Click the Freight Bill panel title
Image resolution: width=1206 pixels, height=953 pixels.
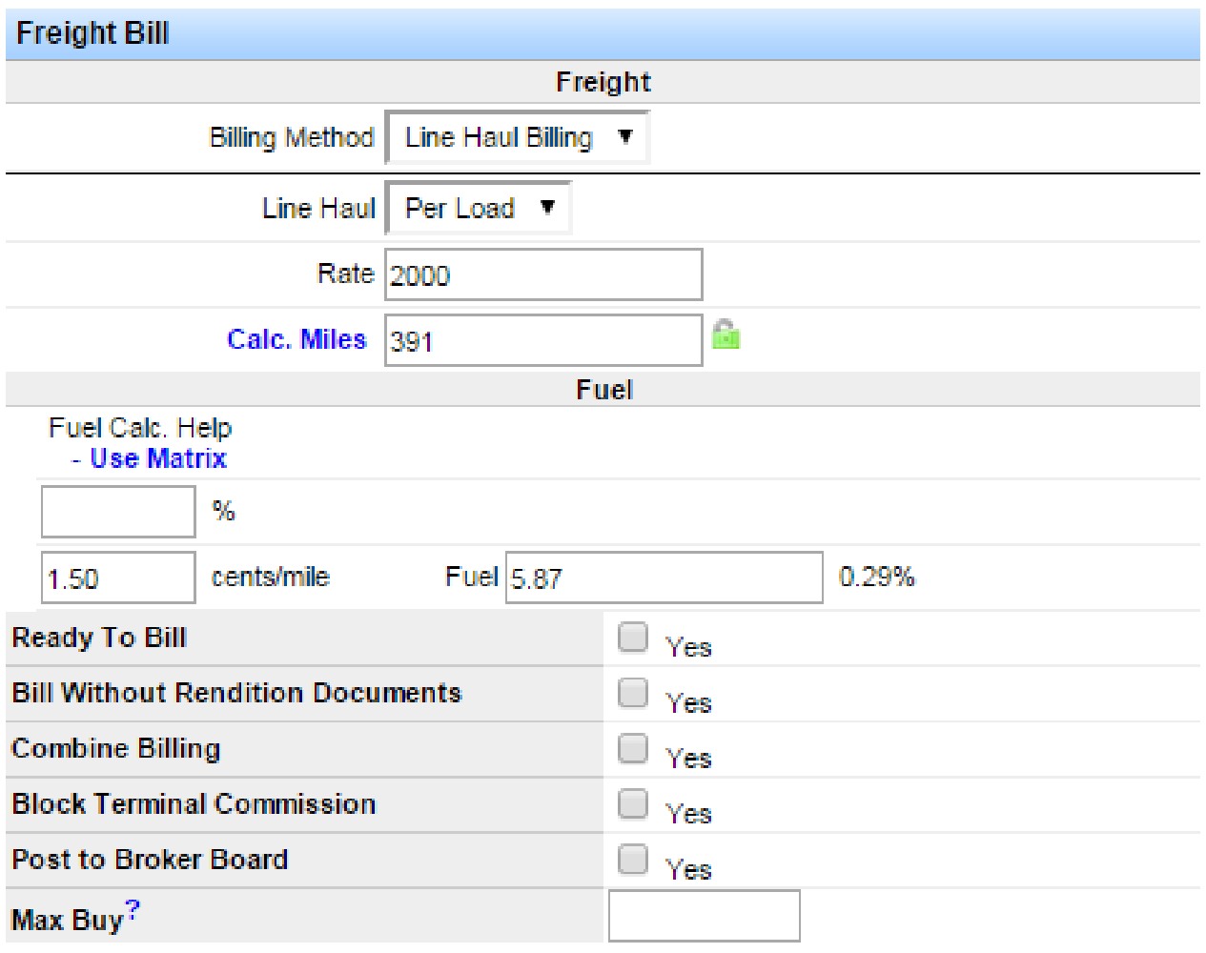[92, 33]
